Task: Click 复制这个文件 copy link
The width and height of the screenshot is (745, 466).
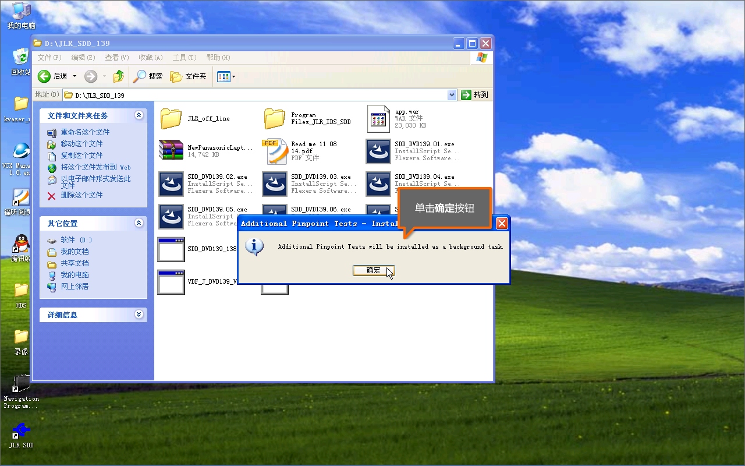Action: [x=81, y=156]
